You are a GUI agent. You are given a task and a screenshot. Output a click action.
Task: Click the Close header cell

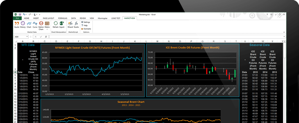pyautogui.click(x=31, y=72)
